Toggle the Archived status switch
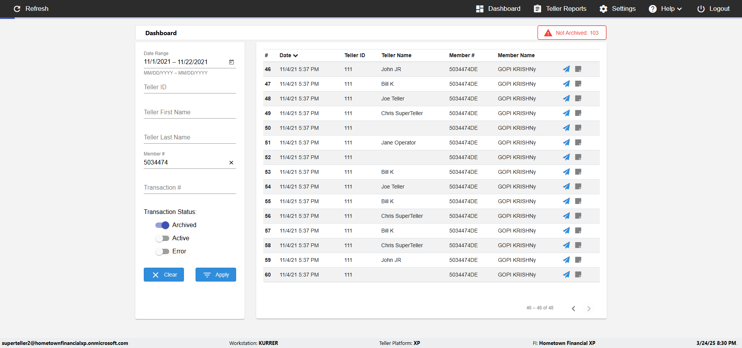 (162, 225)
